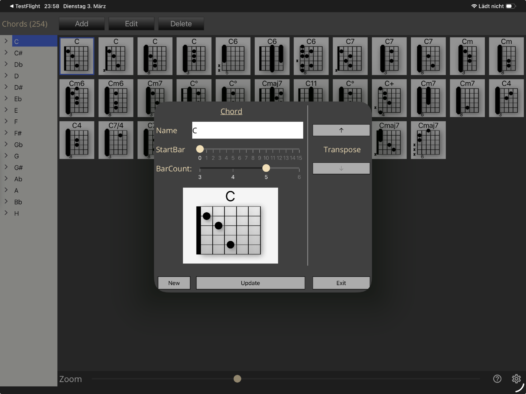Click the Add button in toolbar
The height and width of the screenshot is (394, 526).
click(x=82, y=24)
